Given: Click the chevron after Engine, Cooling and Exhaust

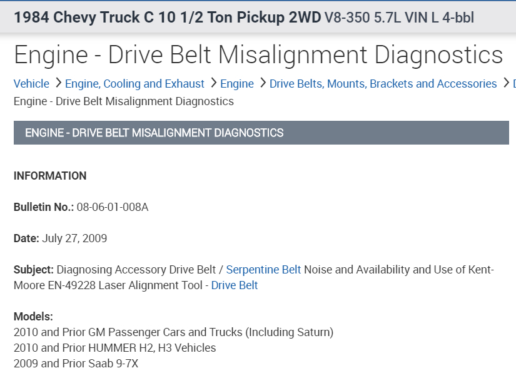Looking at the screenshot, I should coord(213,83).
